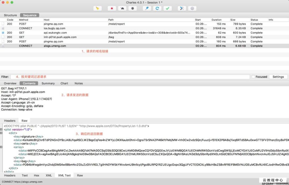Click the 7.24 KB size cell
This screenshot has width=289, height=185.
coord(241,37)
